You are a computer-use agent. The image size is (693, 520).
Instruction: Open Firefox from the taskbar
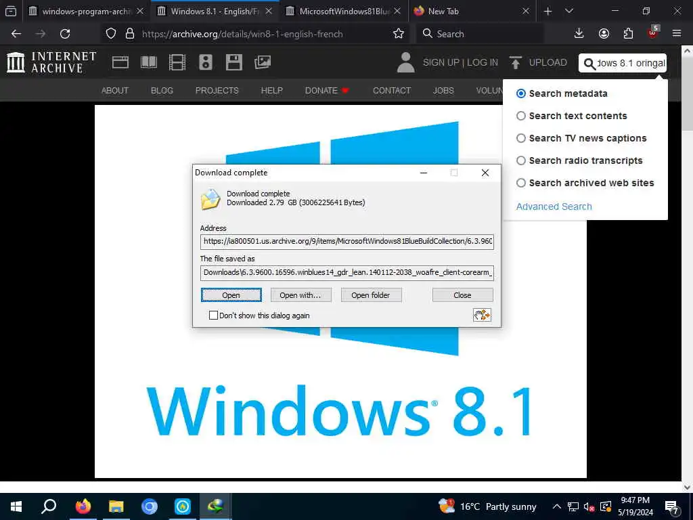pyautogui.click(x=83, y=506)
